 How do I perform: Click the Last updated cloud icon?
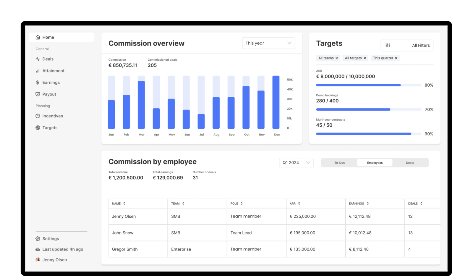(x=38, y=249)
